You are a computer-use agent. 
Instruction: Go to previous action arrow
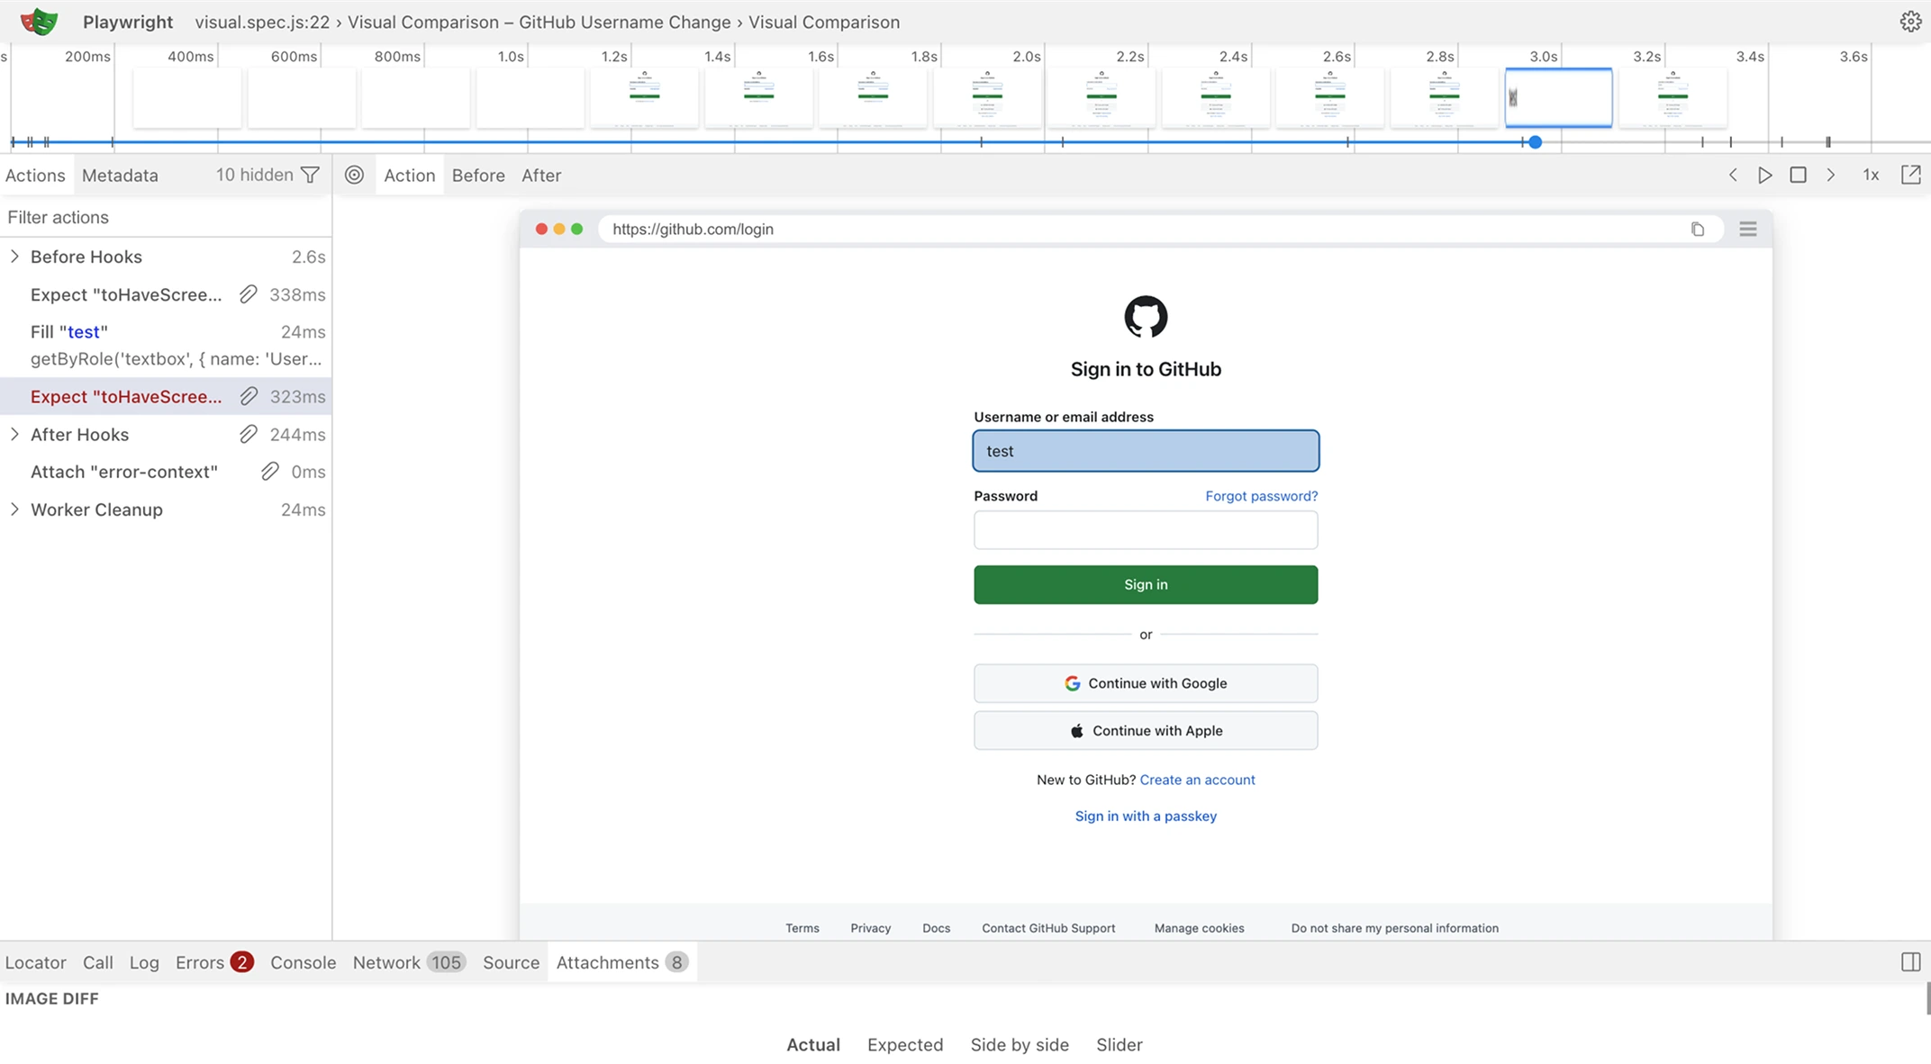[1733, 175]
